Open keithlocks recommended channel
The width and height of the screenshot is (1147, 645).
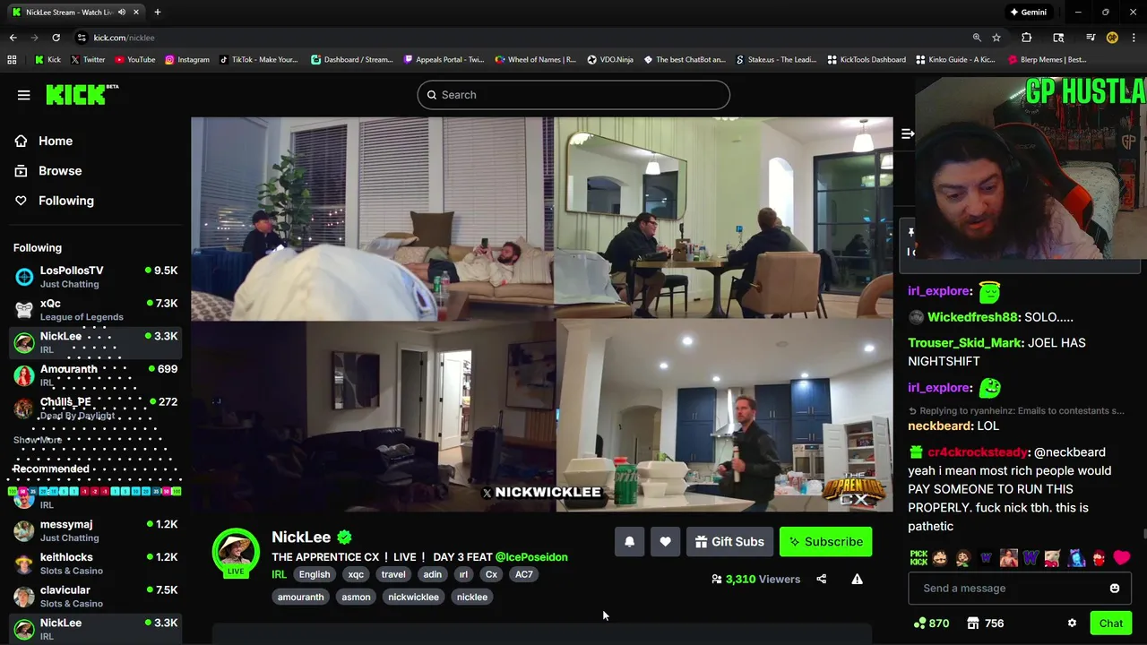click(95, 563)
